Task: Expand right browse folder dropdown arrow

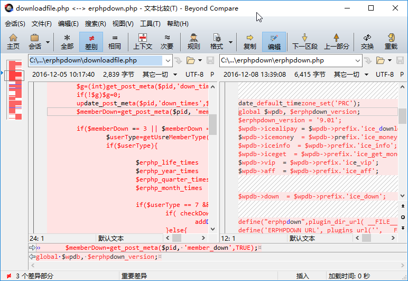Action: coord(390,60)
